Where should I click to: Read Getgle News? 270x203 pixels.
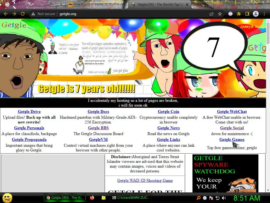pos(168,128)
